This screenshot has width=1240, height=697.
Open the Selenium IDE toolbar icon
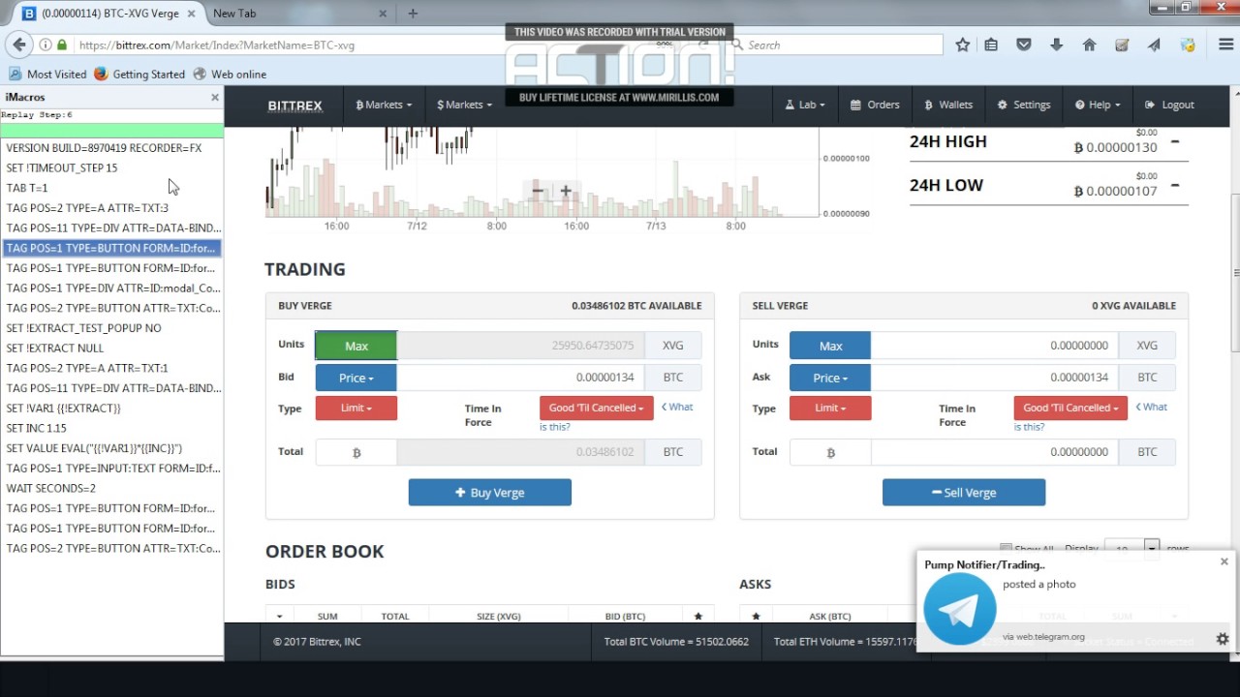(1122, 45)
